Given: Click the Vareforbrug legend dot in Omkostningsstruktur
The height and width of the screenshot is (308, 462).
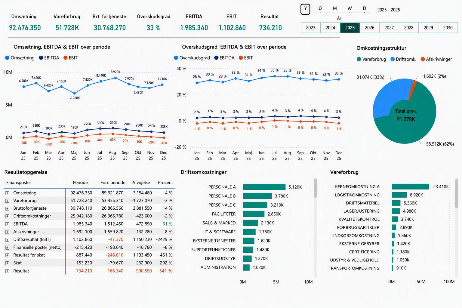Looking at the screenshot, I should pos(359,59).
